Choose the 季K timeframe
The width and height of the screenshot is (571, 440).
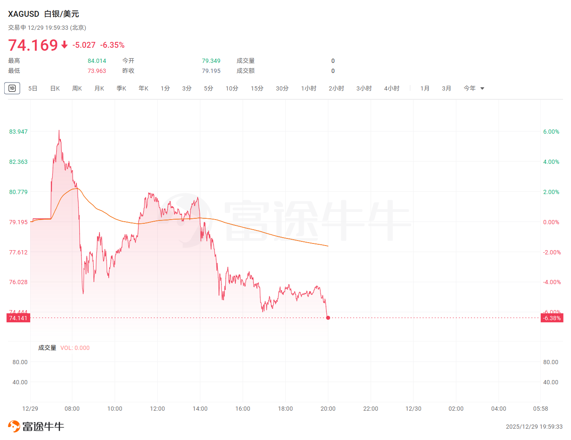tap(121, 88)
